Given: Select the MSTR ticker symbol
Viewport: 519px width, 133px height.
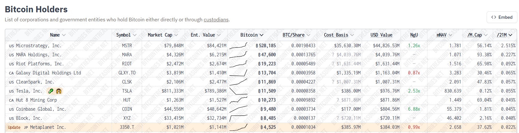Looking at the screenshot, I should pos(127,46).
